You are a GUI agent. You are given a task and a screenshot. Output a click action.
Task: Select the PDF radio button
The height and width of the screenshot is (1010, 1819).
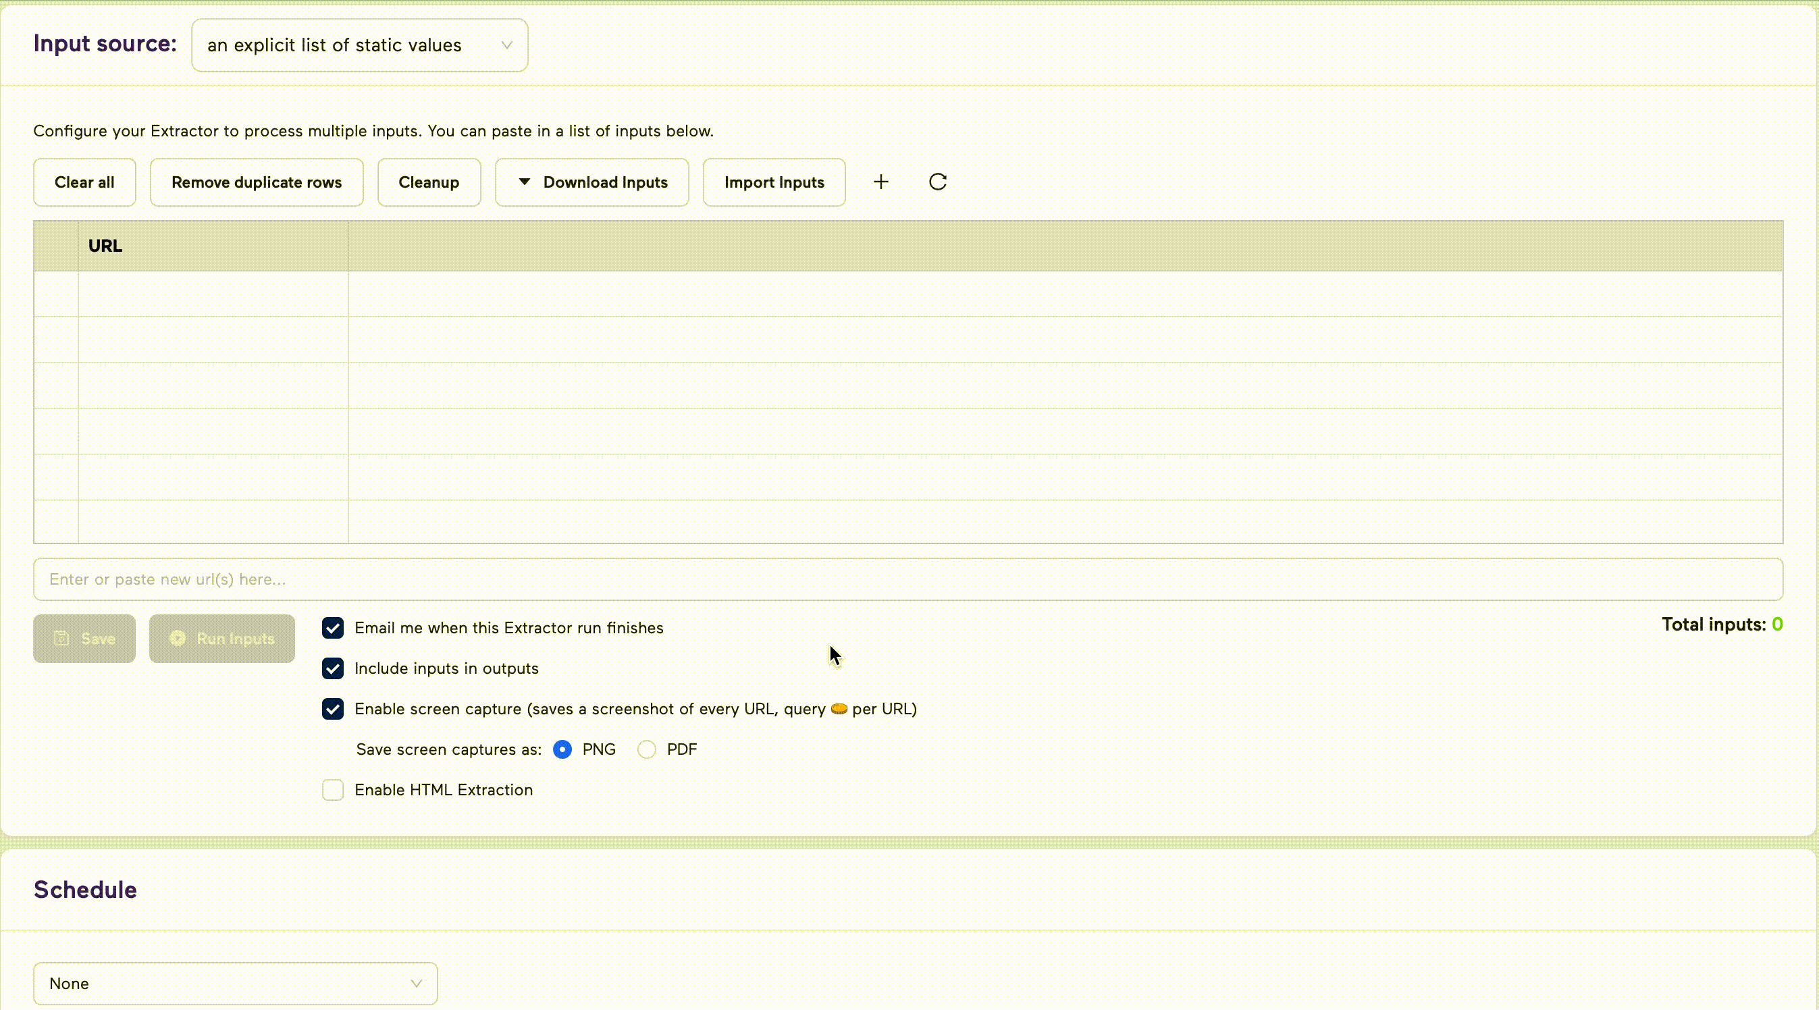647,749
